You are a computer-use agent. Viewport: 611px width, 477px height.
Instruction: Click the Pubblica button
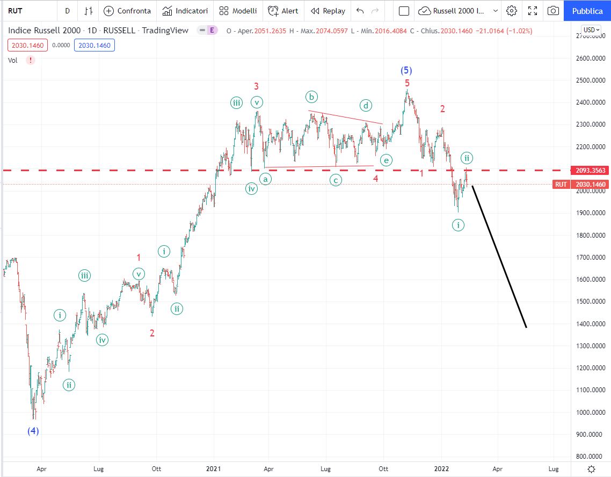[x=587, y=11]
